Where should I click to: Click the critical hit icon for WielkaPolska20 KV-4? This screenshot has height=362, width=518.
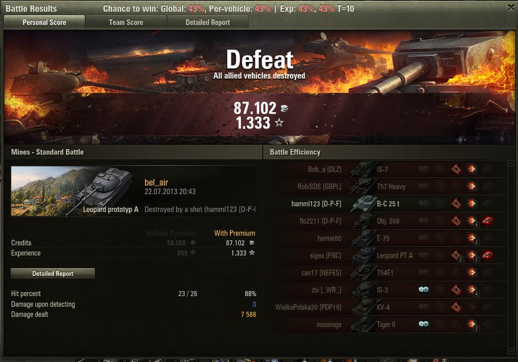[456, 307]
